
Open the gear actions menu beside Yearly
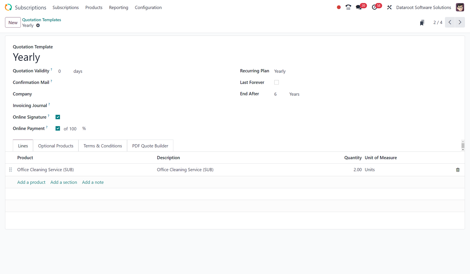point(38,26)
